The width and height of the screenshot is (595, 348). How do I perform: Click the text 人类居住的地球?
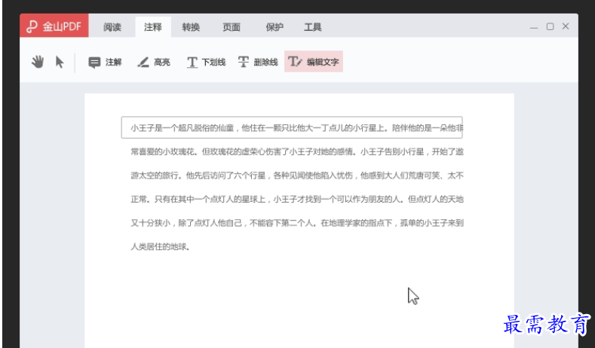[x=160, y=247]
